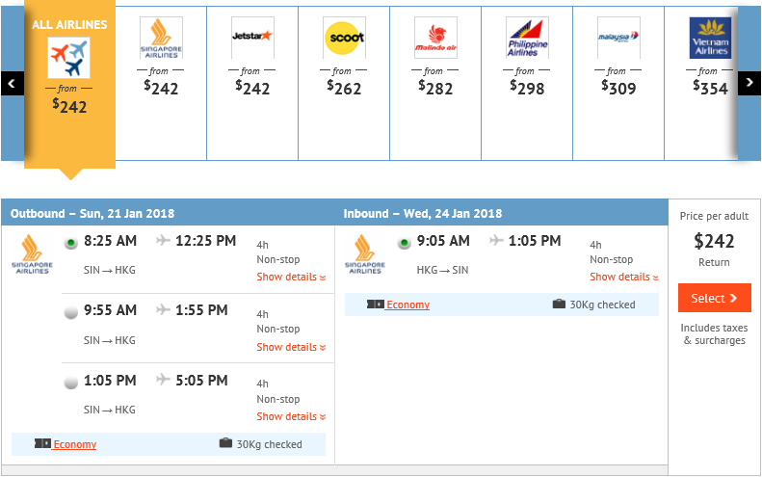Go to previous airlines with left arrow
This screenshot has width=762, height=477.
[x=13, y=83]
